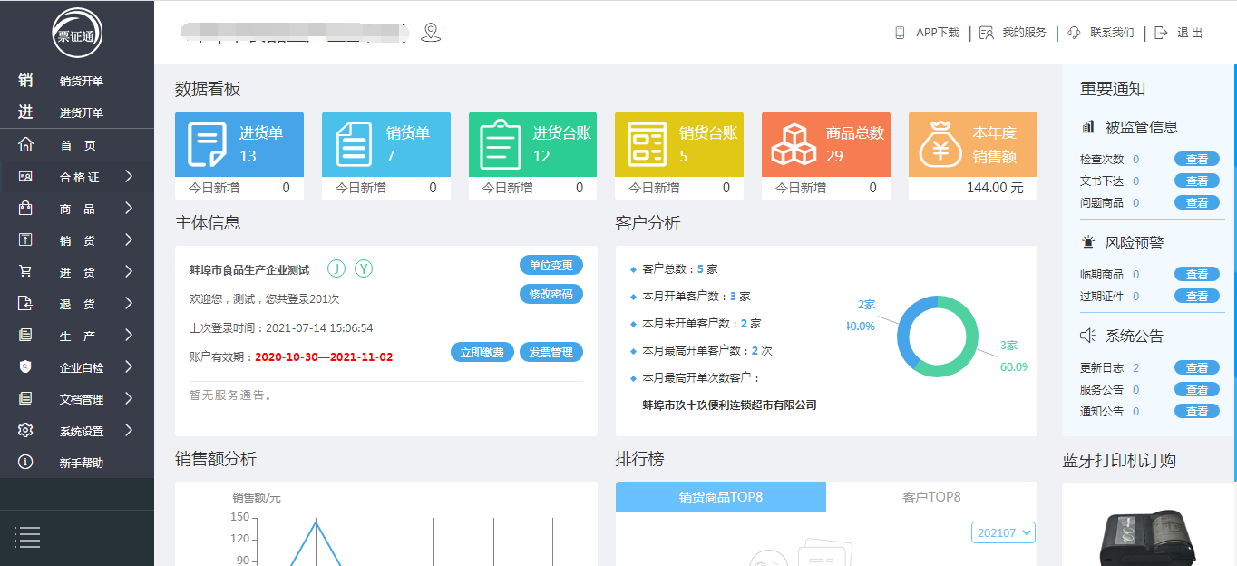Click the location pin icon in header

431,33
